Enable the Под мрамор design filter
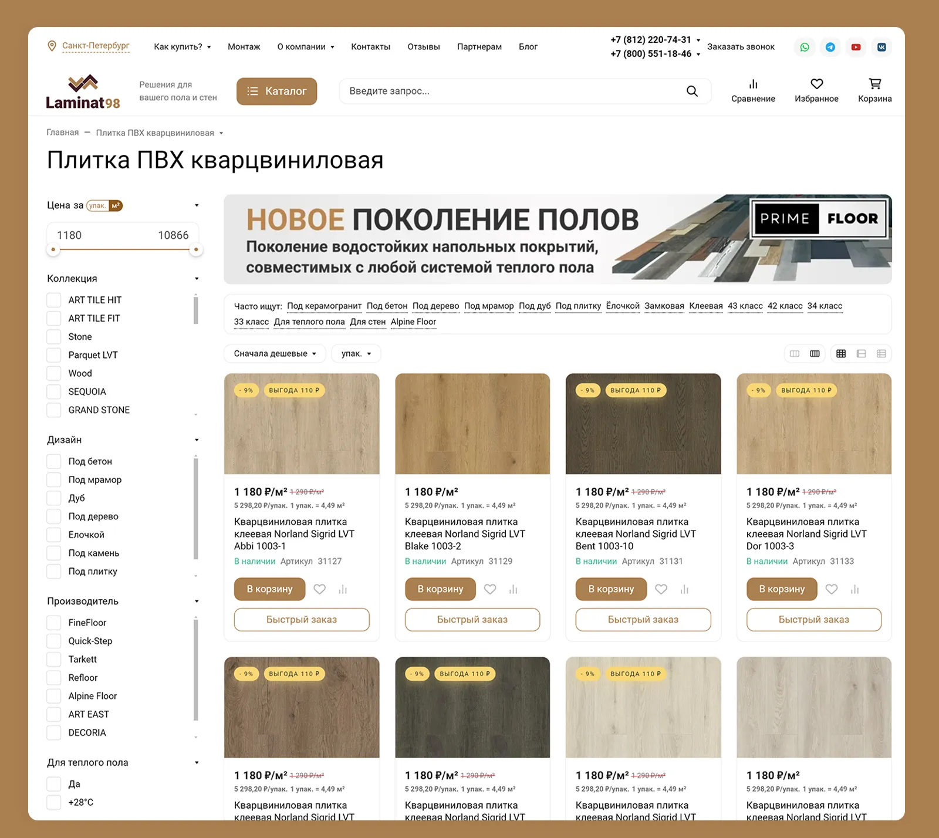 click(x=54, y=480)
